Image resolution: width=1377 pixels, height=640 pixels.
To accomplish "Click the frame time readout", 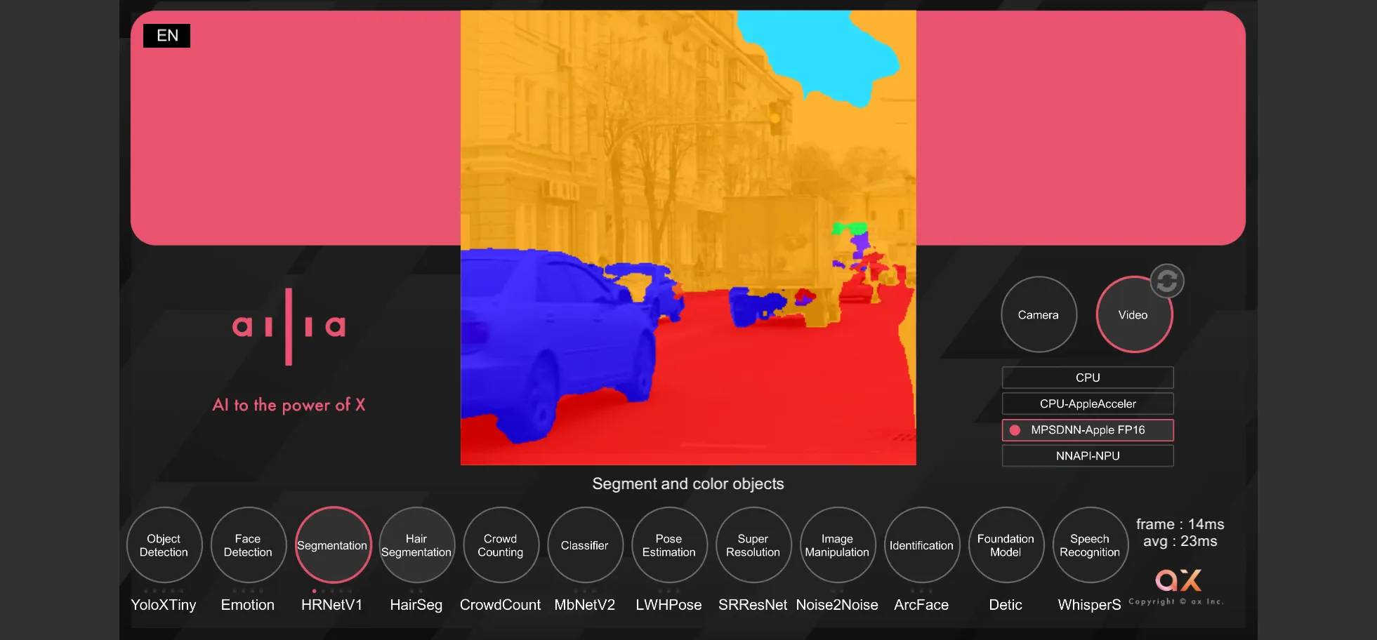I will 1180,524.
